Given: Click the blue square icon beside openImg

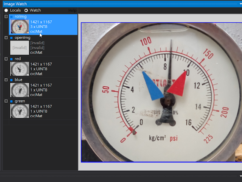Looking at the screenshot, I should coord(11,38).
